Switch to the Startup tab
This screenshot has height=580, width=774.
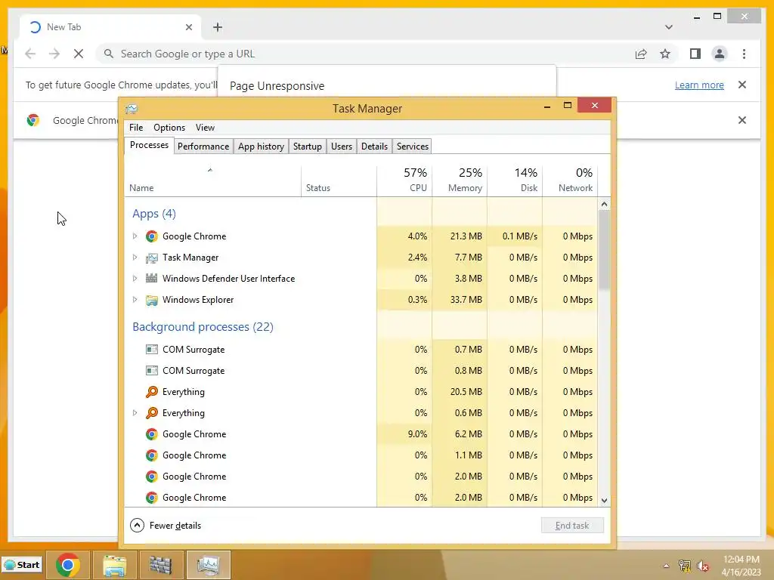coord(307,146)
